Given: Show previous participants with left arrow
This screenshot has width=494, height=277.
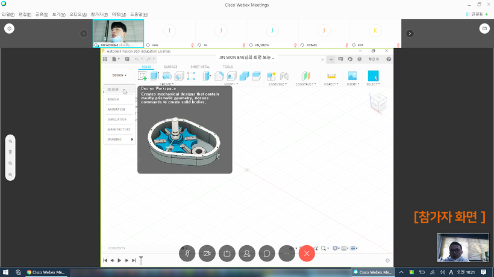Looking at the screenshot, I should (x=84, y=34).
